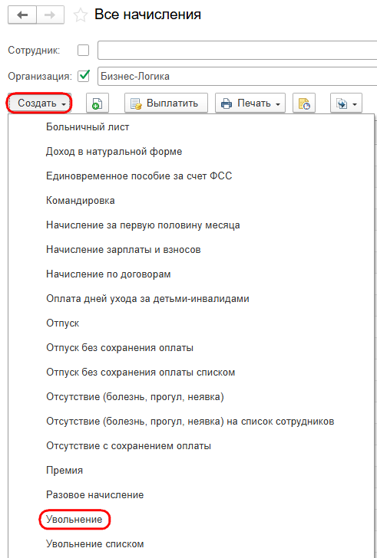Add page to favorites with star icon
The height and width of the screenshot is (558, 377).
(80, 15)
